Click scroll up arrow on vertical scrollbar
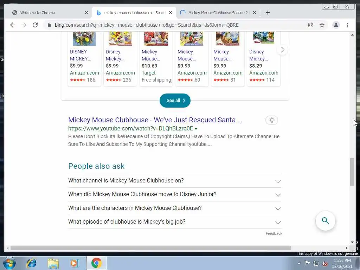The image size is (360, 270). pos(352,35)
